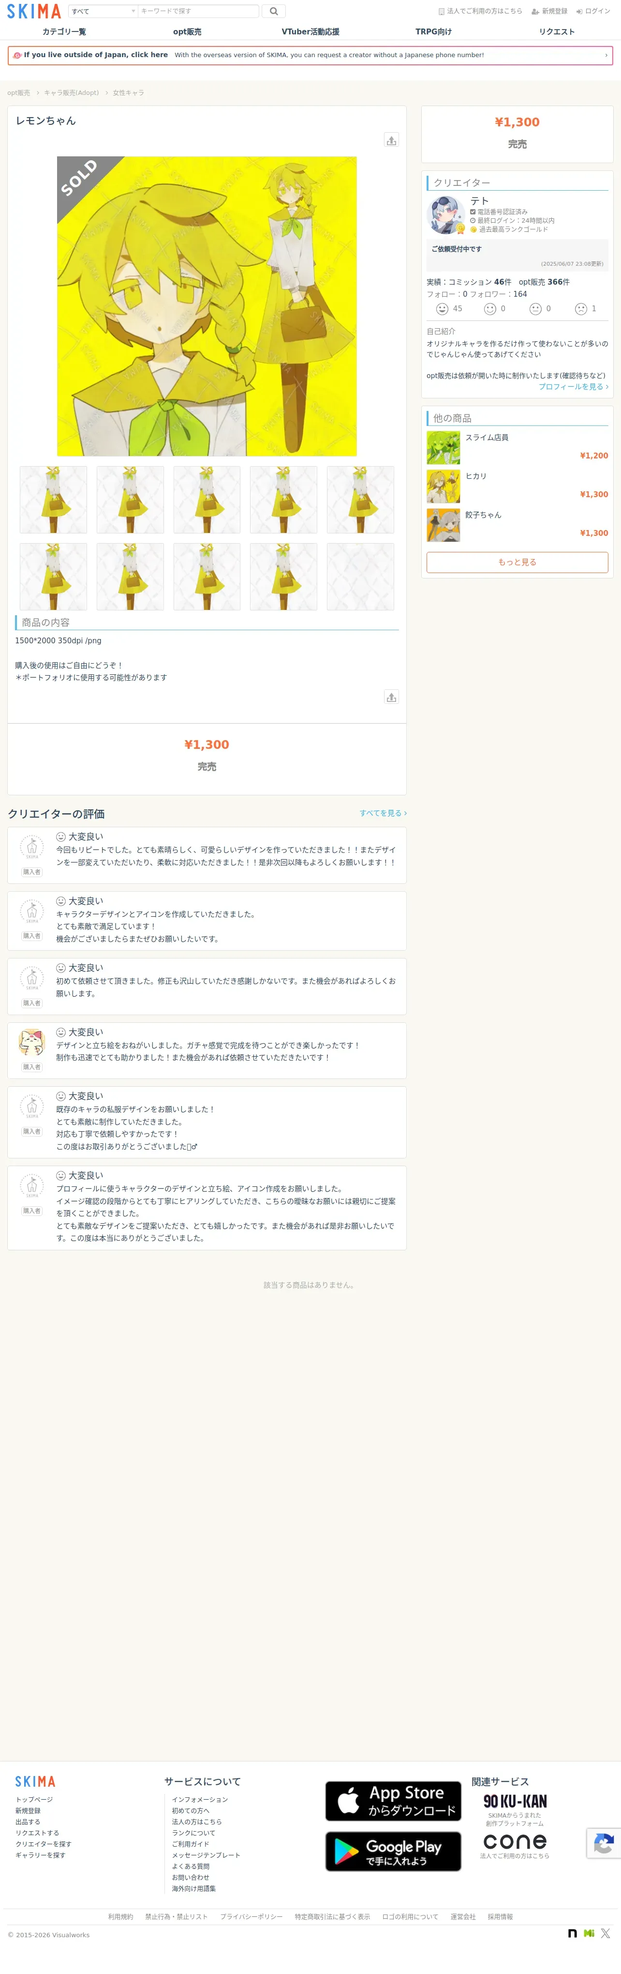Click the App Store download badge
This screenshot has width=621, height=1974.
coord(394,1801)
